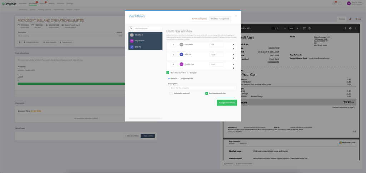Close the Workflows dialog with the X
Screen dimensions: 366x173
[236, 16]
